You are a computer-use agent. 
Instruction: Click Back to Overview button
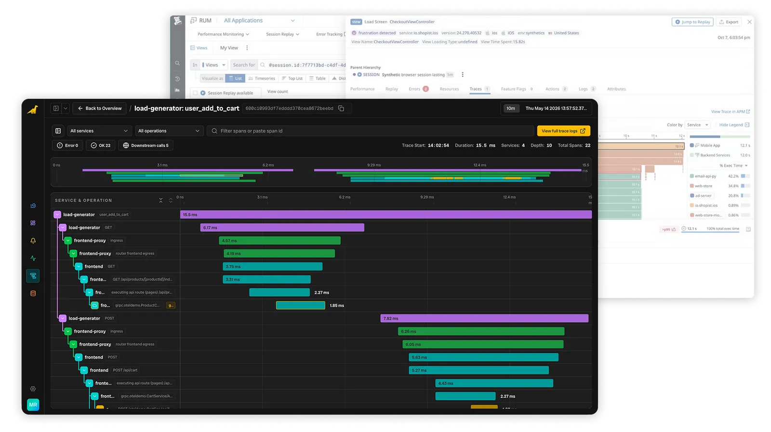point(100,108)
